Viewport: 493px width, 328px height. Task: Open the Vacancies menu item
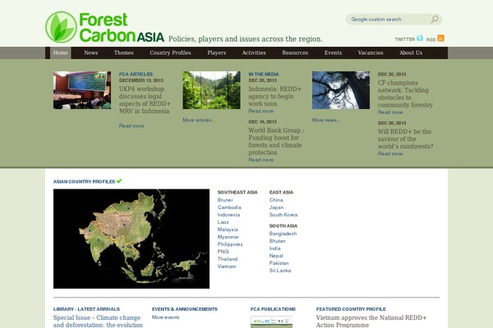371,52
